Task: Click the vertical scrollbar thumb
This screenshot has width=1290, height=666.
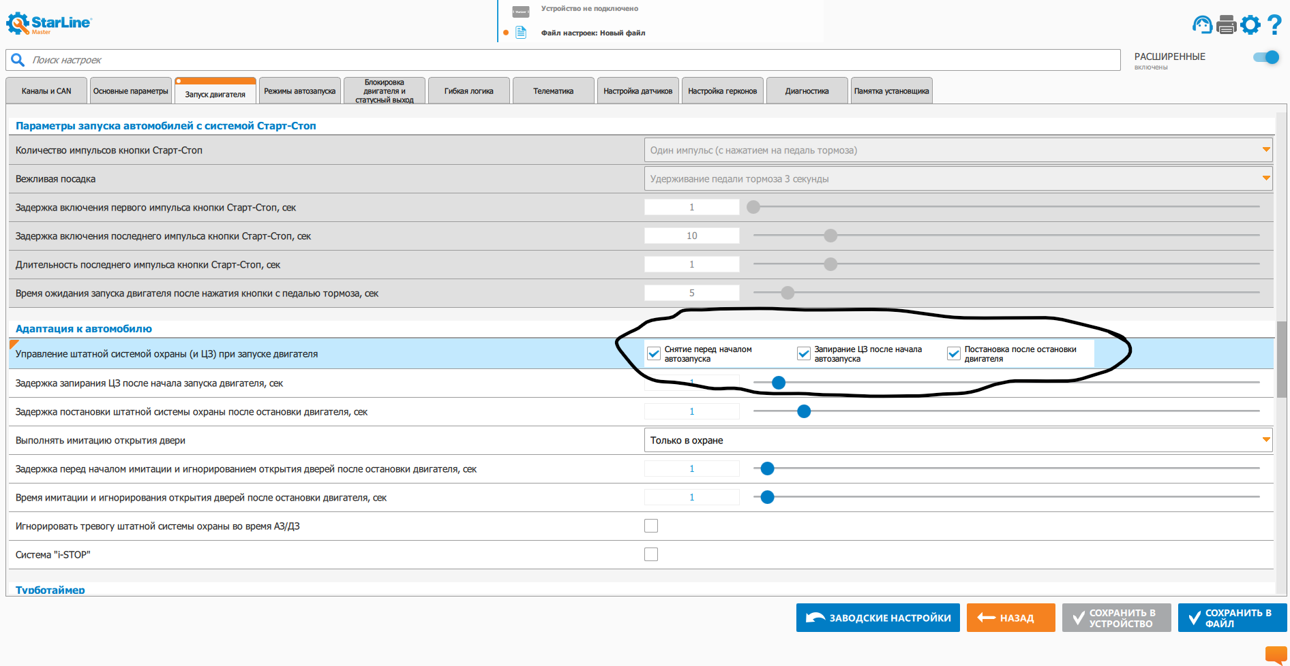Action: coord(1282,359)
